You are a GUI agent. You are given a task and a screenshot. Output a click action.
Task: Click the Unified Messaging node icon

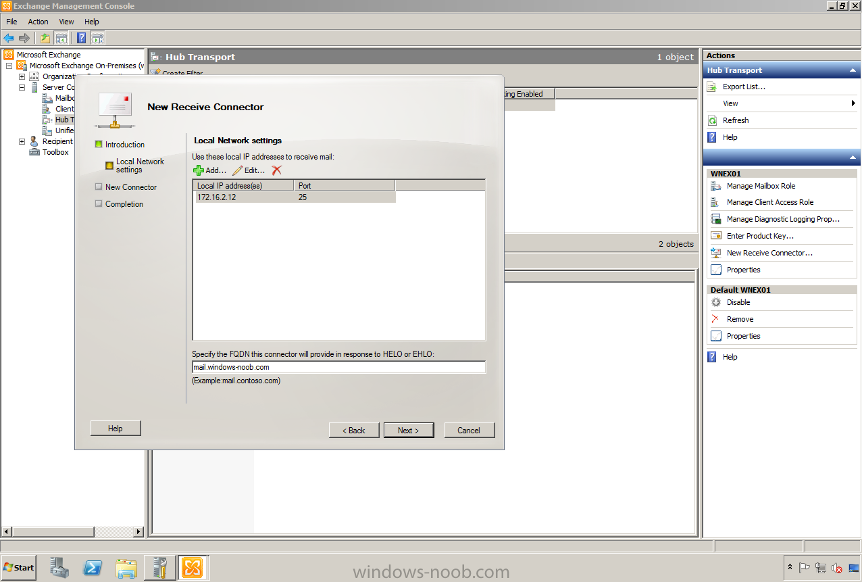47,130
